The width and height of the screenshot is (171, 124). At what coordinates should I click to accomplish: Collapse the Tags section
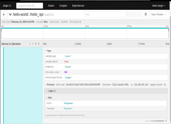point(48,51)
